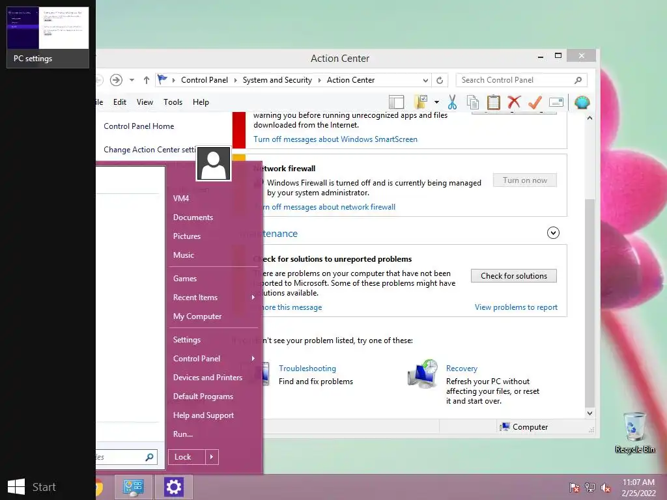Click Refresh button in address bar
This screenshot has height=500, width=667.
440,80
